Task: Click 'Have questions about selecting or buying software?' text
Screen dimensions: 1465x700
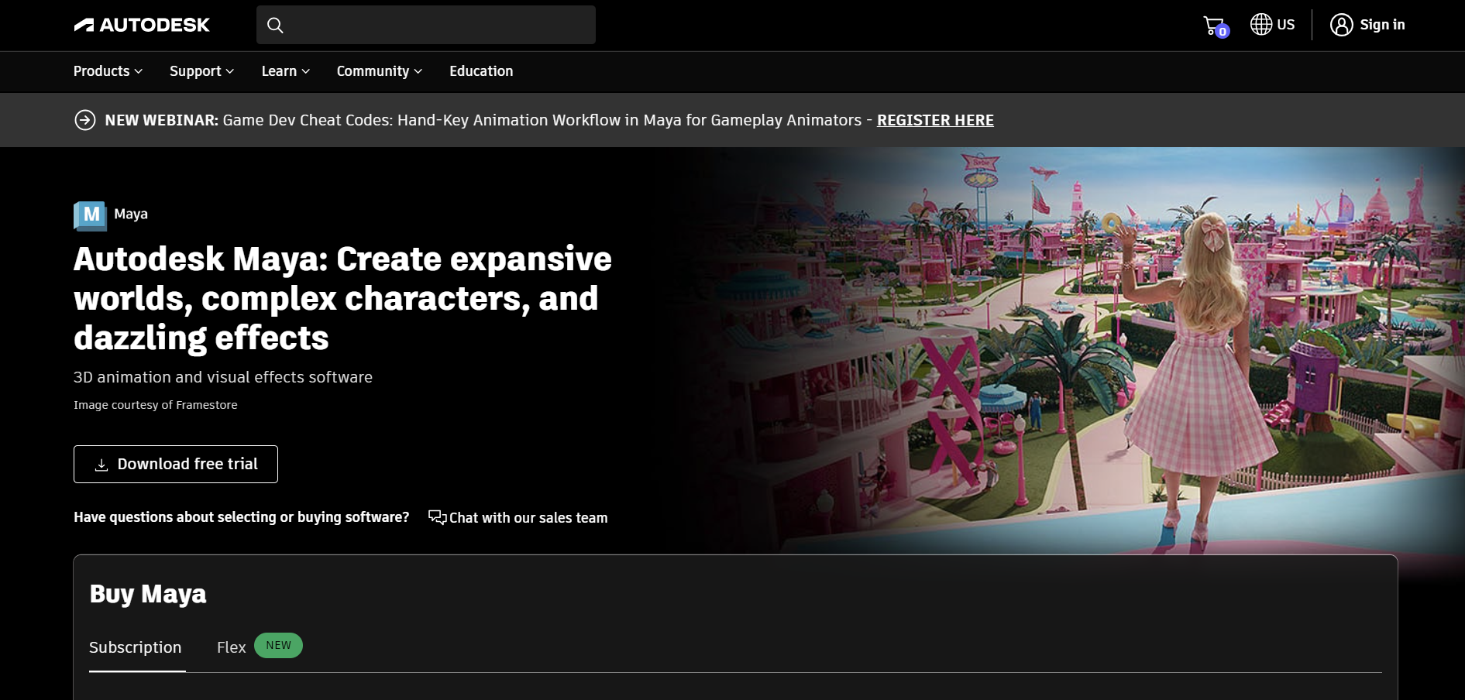Action: [242, 517]
